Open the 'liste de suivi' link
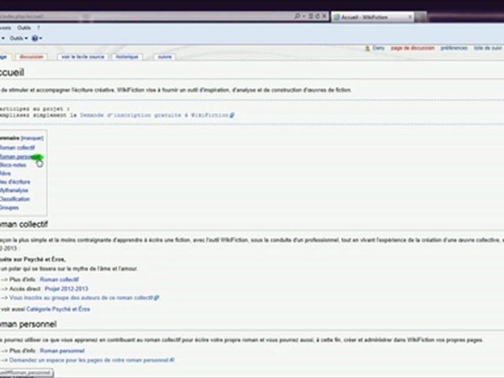The width and height of the screenshot is (504, 378). click(488, 48)
